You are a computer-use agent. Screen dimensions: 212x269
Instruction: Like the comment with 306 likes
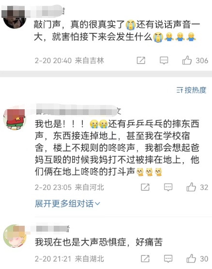pyautogui.click(x=187, y=60)
